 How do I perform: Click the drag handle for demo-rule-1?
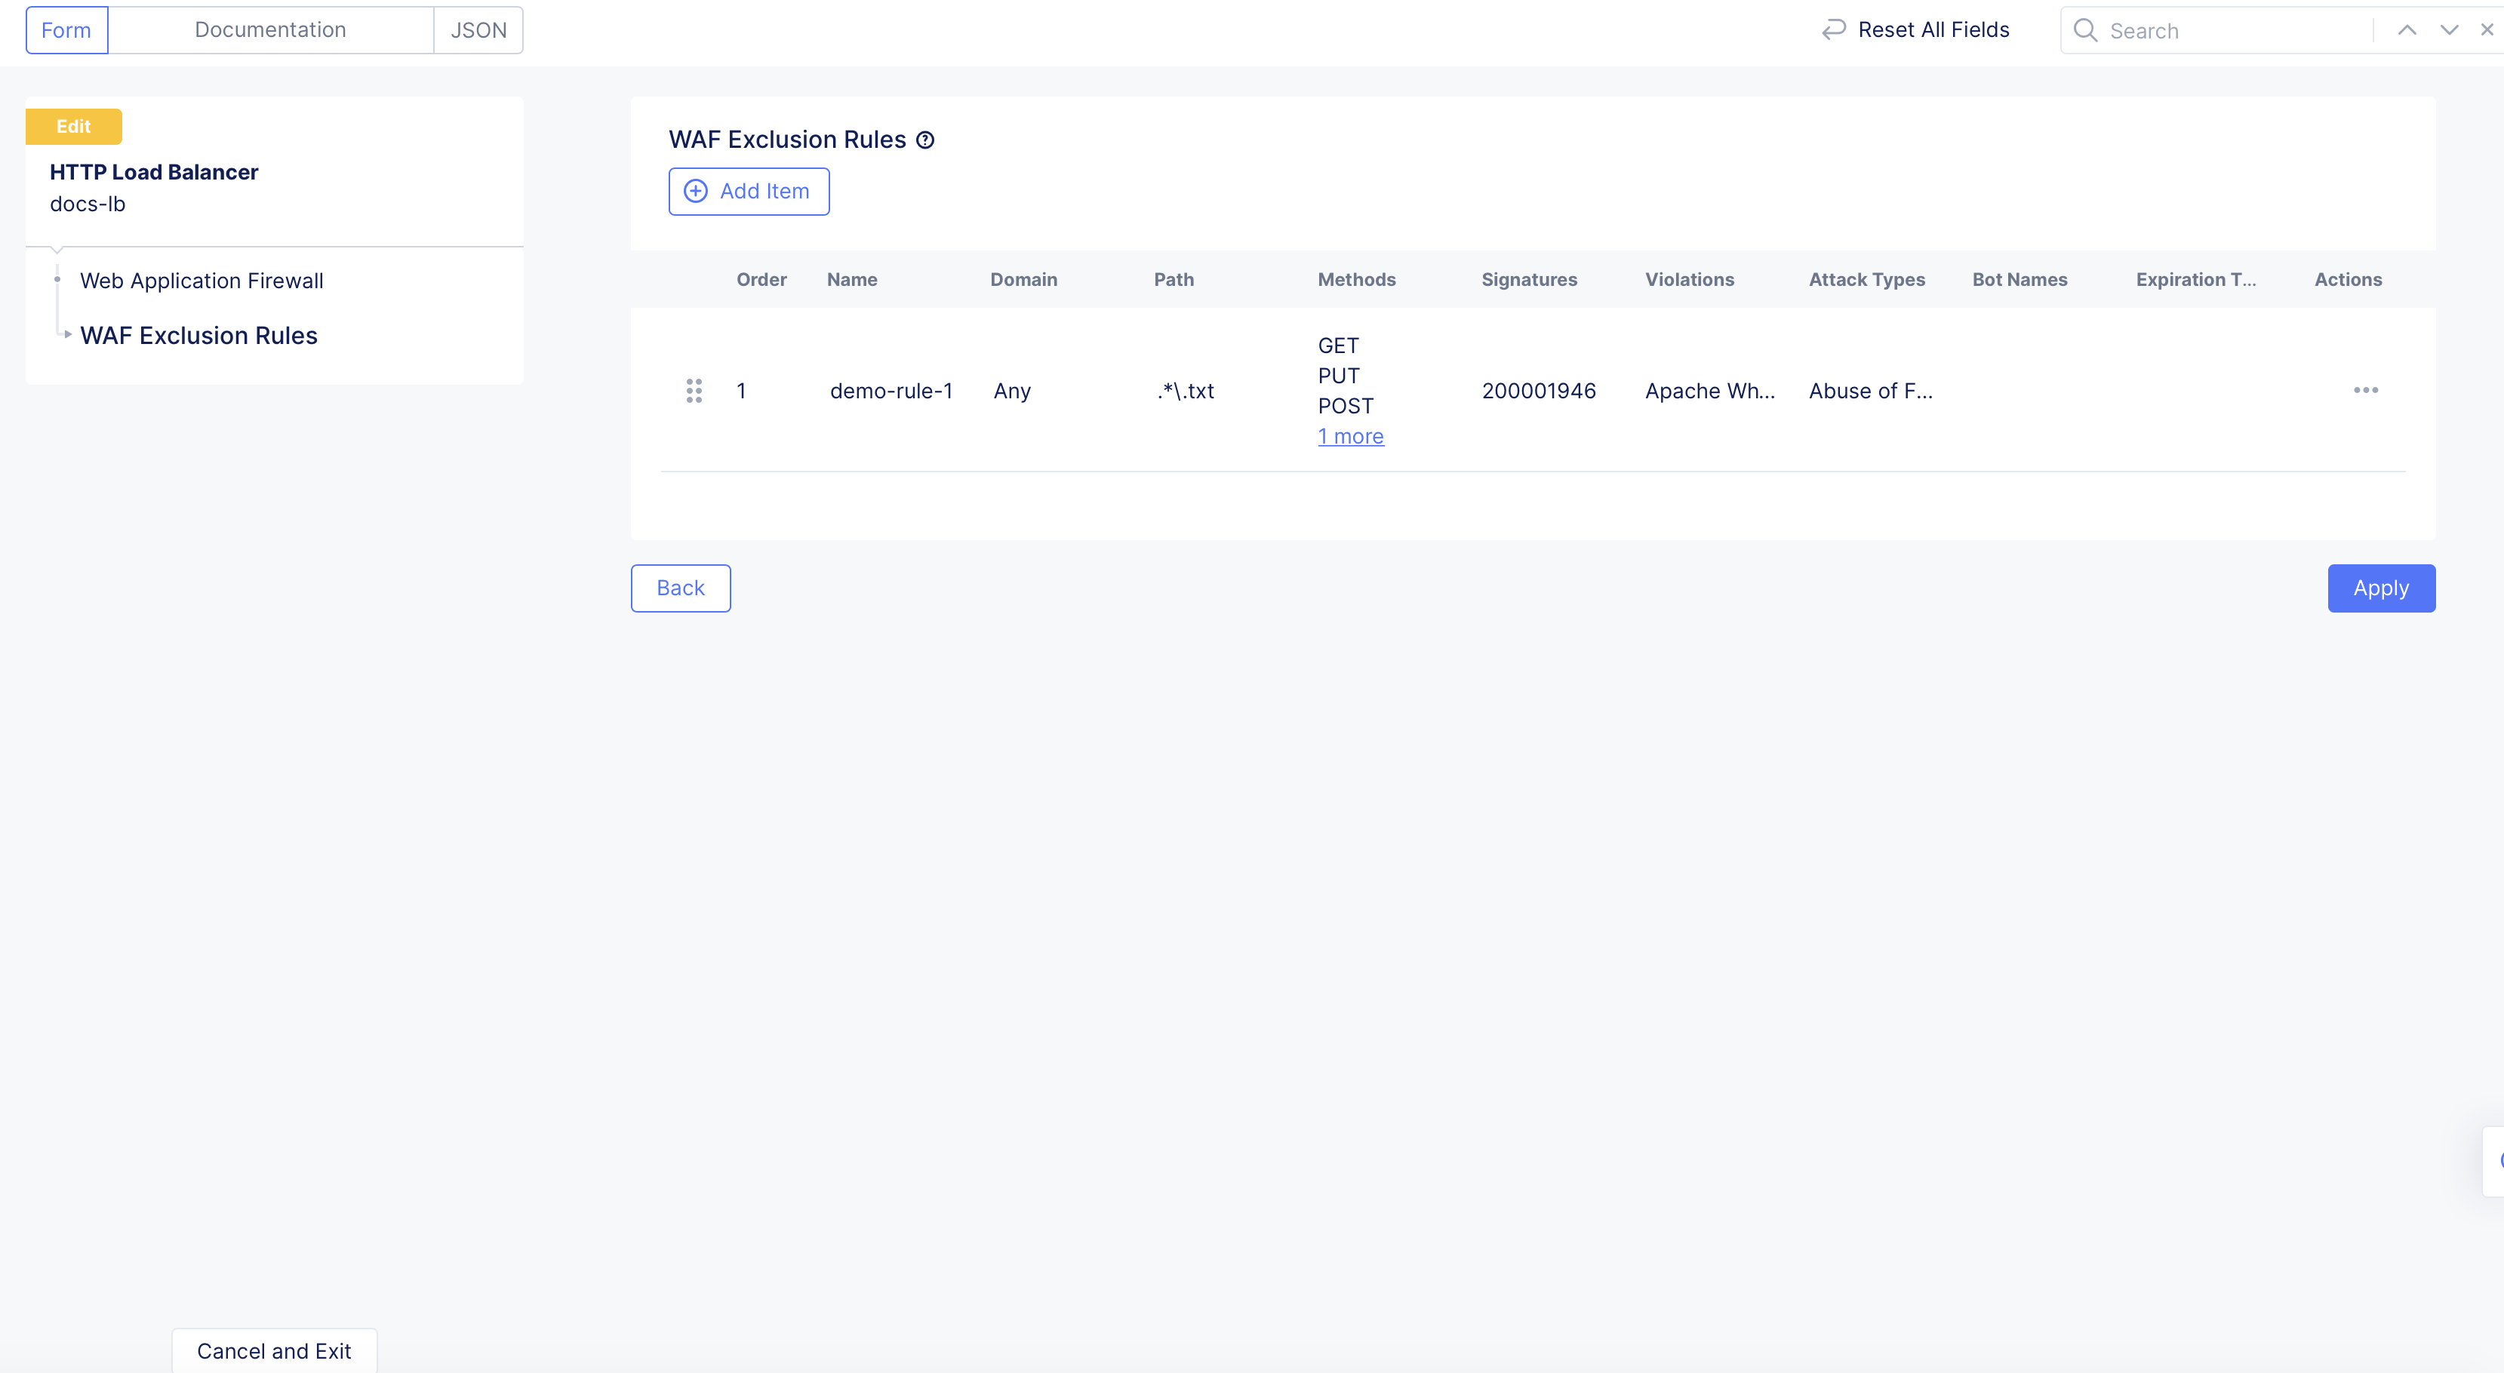pos(694,391)
